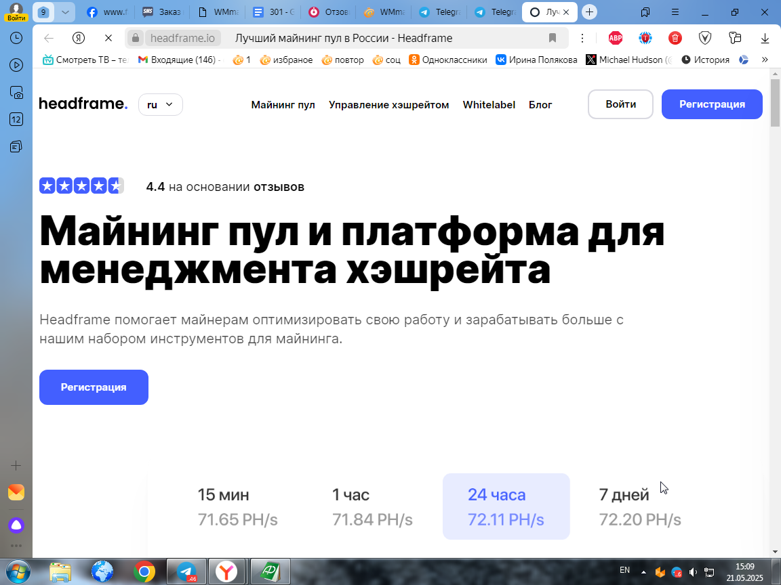The image size is (781, 585).
Task: Click the header Регистрация button
Action: coord(712,104)
